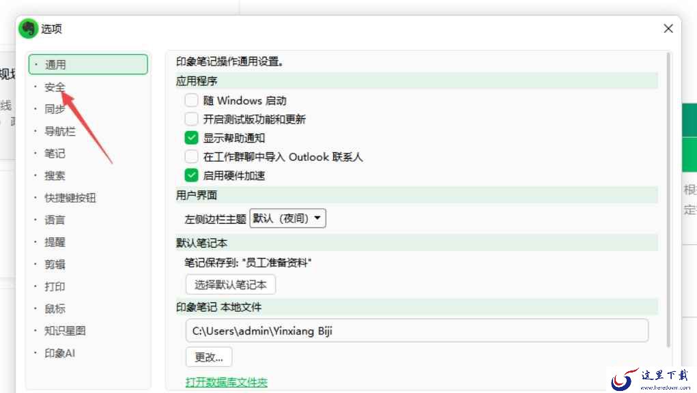Select the 通用 category
Screen dimensions: 697x393
(x=88, y=64)
